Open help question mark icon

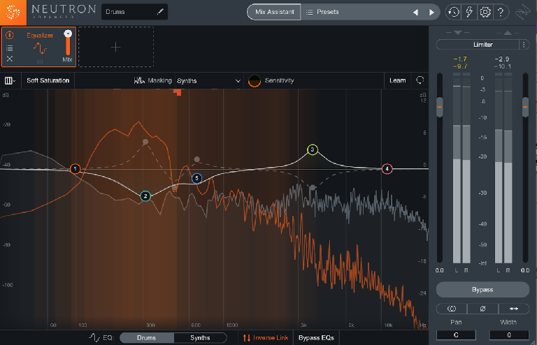pos(501,13)
